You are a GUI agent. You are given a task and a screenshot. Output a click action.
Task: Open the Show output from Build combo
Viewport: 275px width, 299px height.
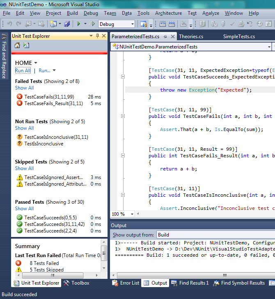pyautogui.click(x=215, y=235)
